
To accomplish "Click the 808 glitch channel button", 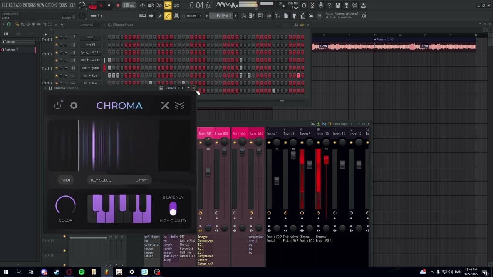I will (x=90, y=68).
